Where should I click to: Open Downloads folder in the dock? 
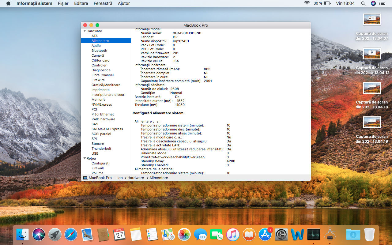[x=353, y=235]
